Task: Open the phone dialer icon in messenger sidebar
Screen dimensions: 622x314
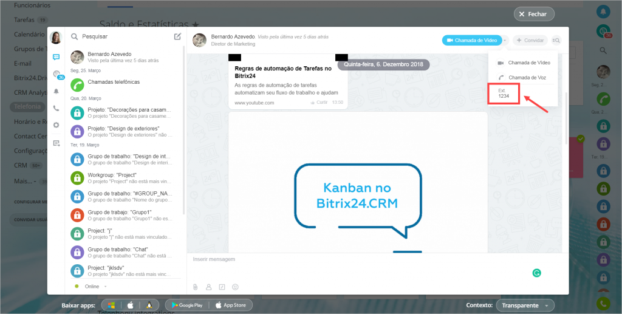Action: (x=56, y=108)
